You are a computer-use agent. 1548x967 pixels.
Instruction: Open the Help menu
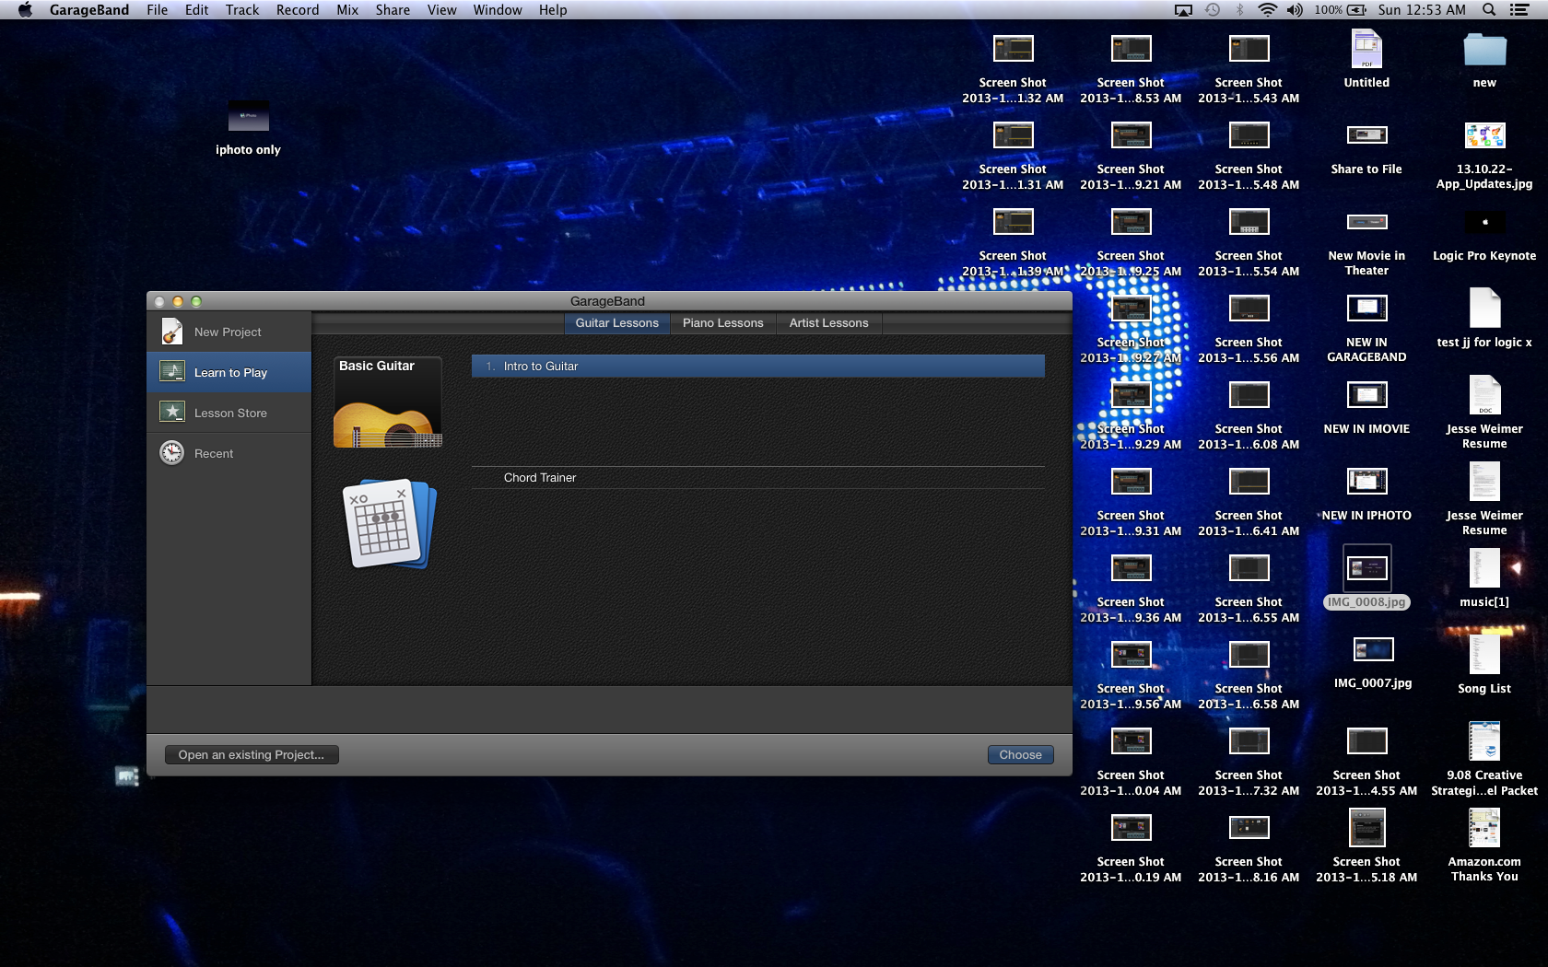click(x=553, y=10)
